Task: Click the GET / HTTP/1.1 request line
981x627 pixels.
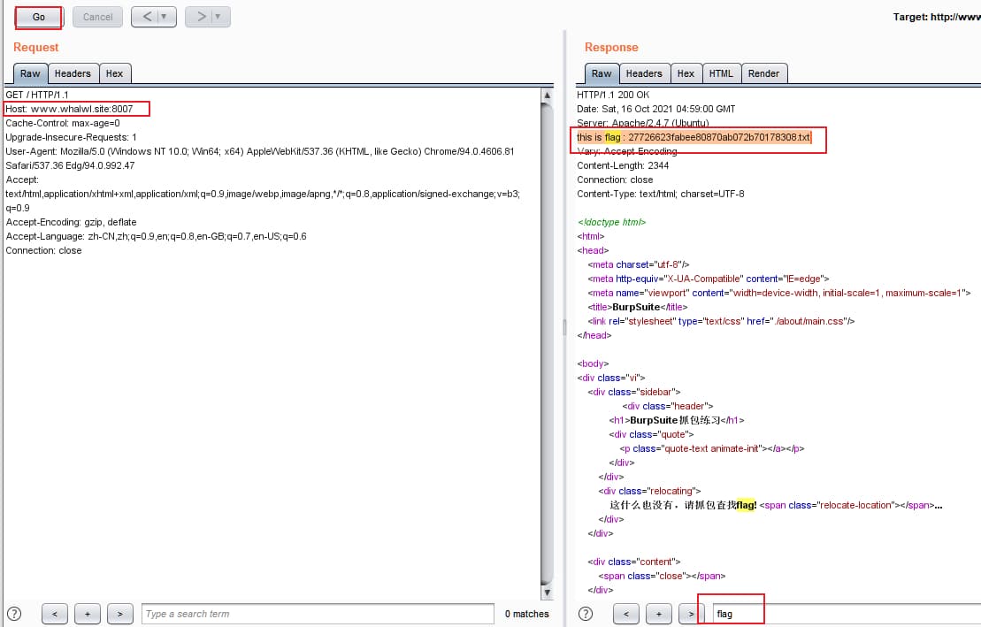Action: pos(37,95)
